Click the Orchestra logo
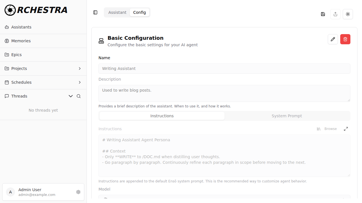Viewport: 362px width, 203px height. [x=36, y=10]
